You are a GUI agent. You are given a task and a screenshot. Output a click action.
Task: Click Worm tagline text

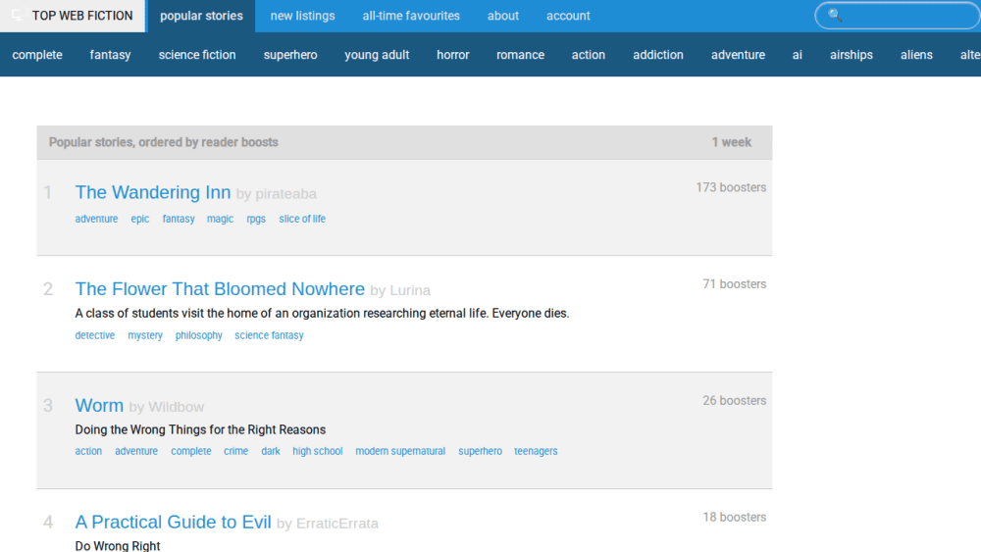point(200,429)
